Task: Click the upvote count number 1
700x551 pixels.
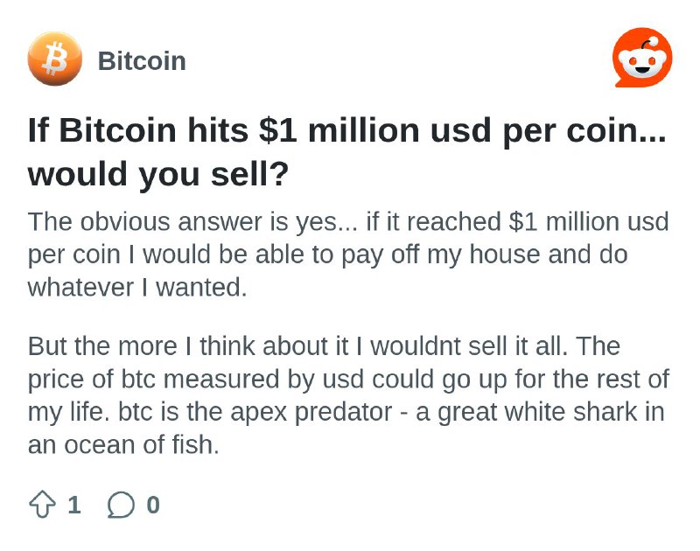Action: (x=74, y=505)
